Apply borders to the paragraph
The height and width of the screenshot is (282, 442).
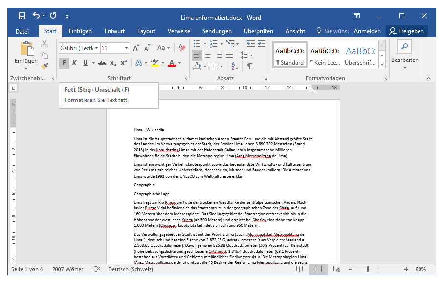pyautogui.click(x=214, y=66)
